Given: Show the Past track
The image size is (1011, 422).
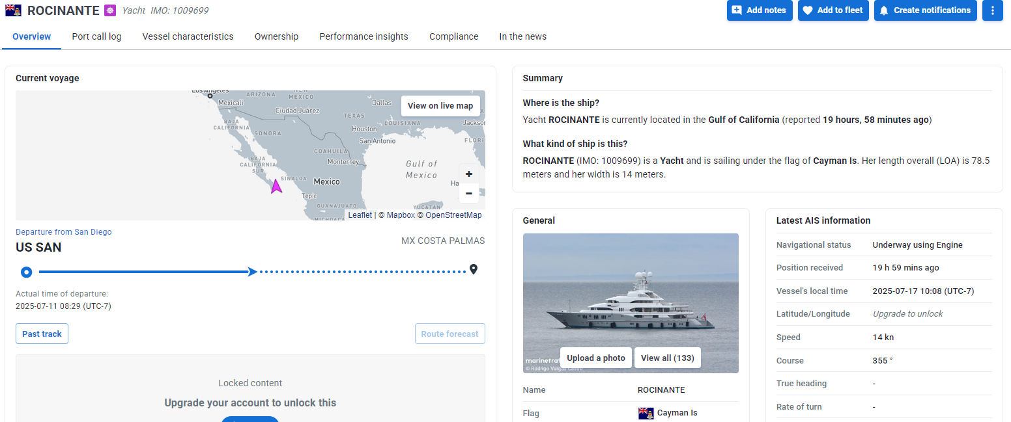Looking at the screenshot, I should coord(42,334).
